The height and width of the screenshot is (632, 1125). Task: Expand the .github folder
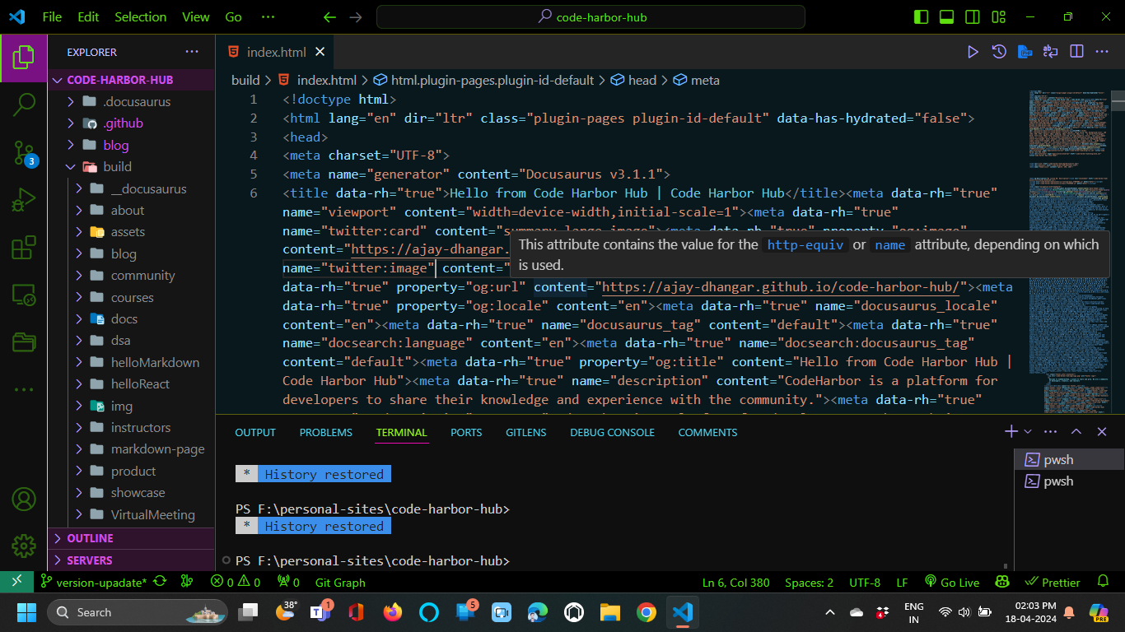coord(131,123)
